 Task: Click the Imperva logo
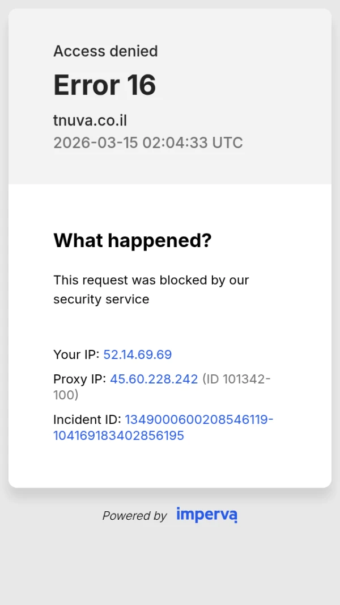coord(206,515)
